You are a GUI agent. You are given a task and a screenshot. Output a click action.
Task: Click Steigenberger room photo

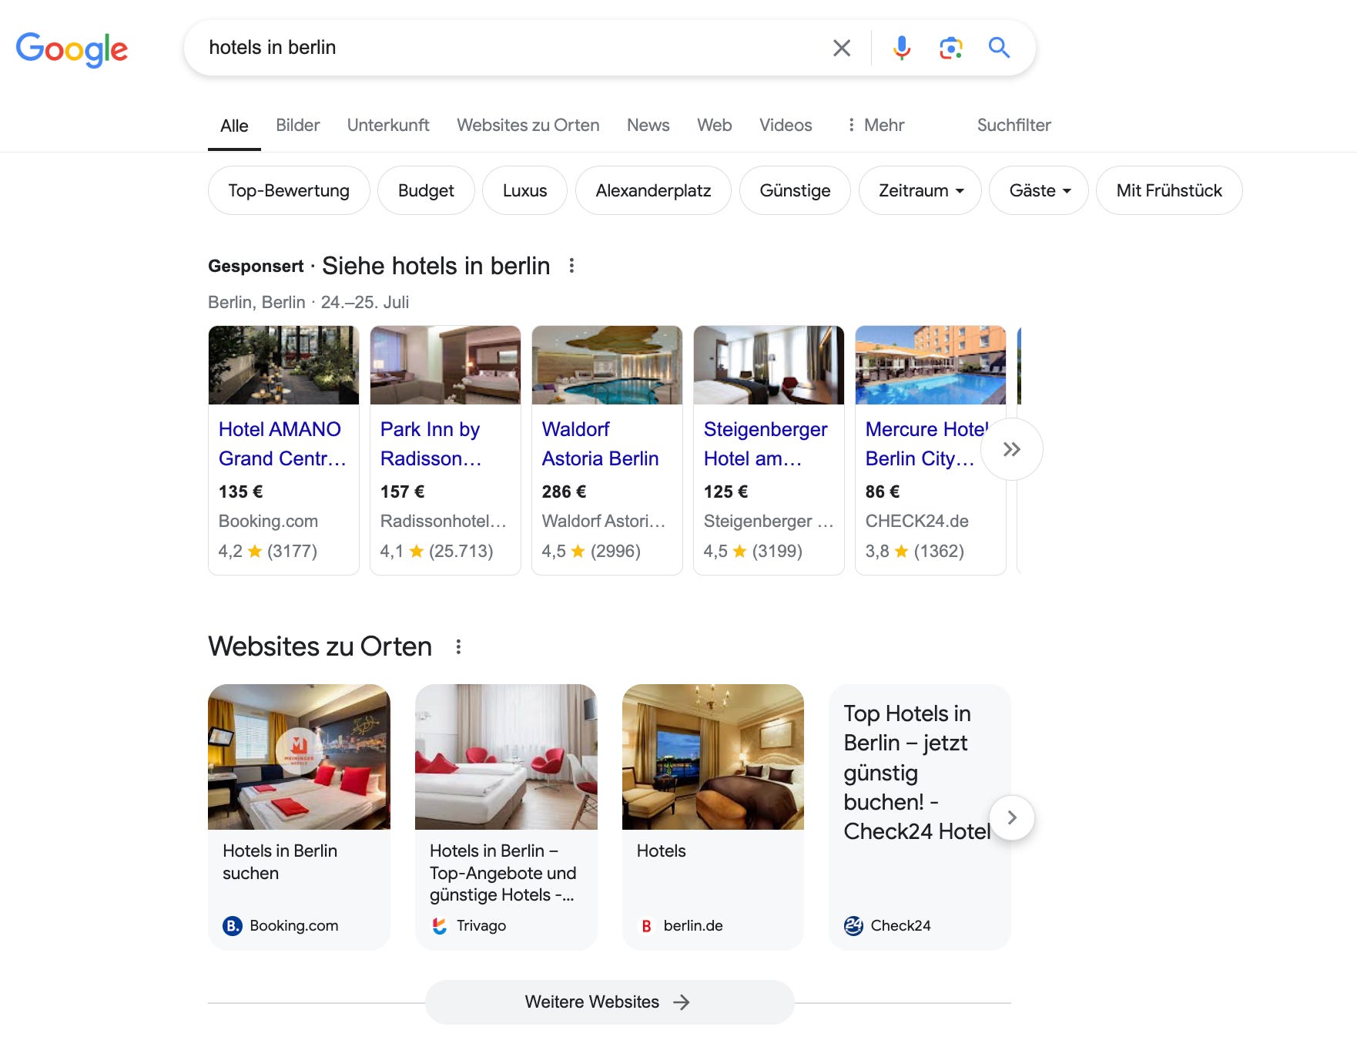tap(769, 365)
